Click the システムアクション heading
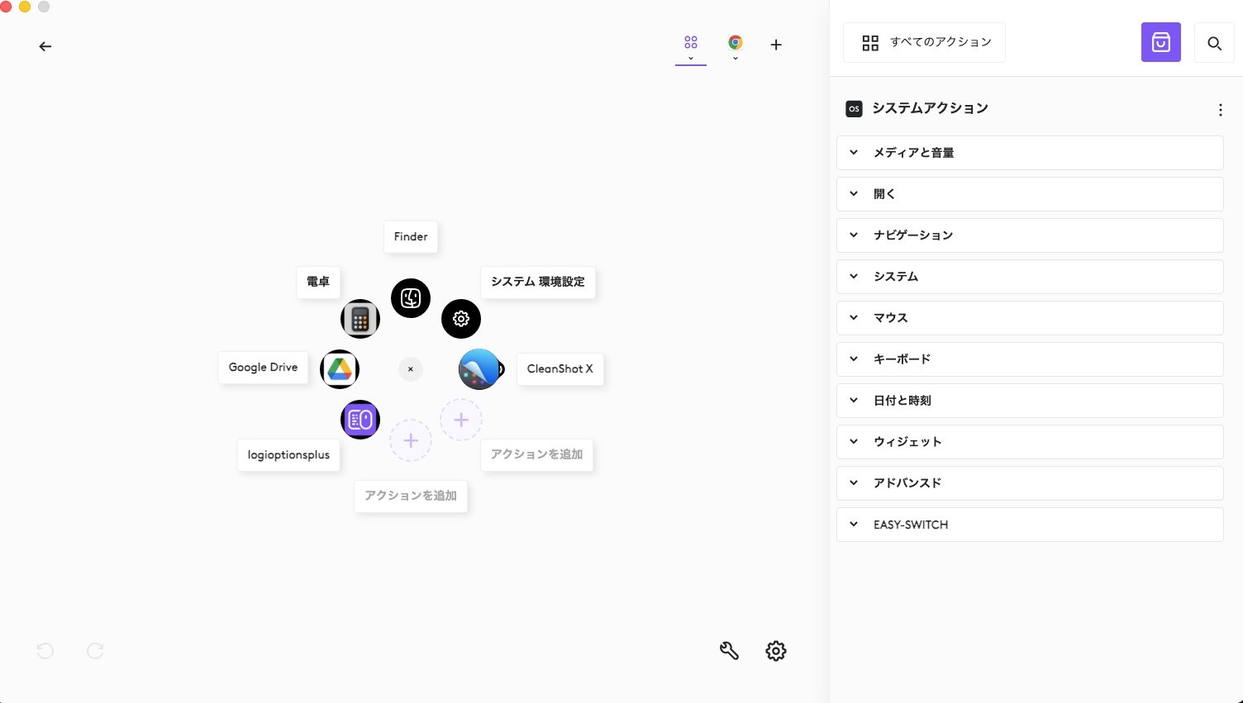This screenshot has height=703, width=1243. (930, 108)
